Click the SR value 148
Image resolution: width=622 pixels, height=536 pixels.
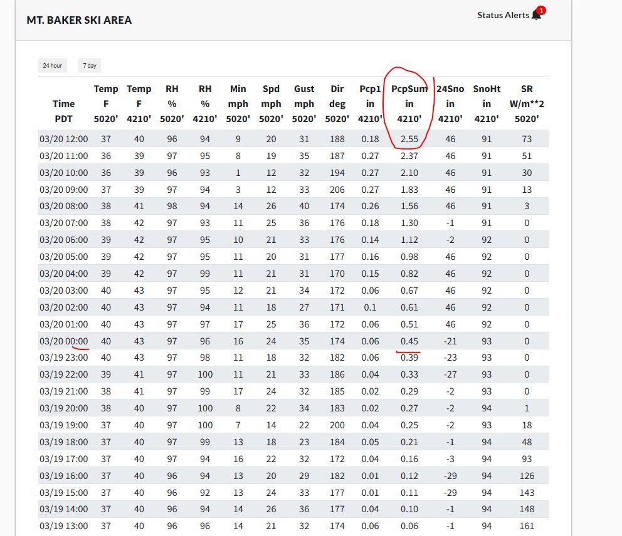pyautogui.click(x=527, y=509)
